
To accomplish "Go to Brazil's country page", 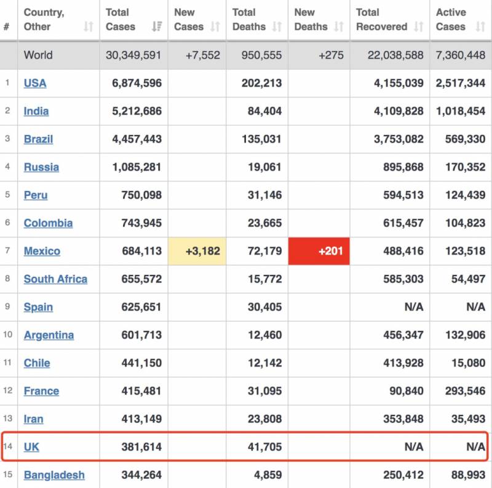I will click(38, 139).
